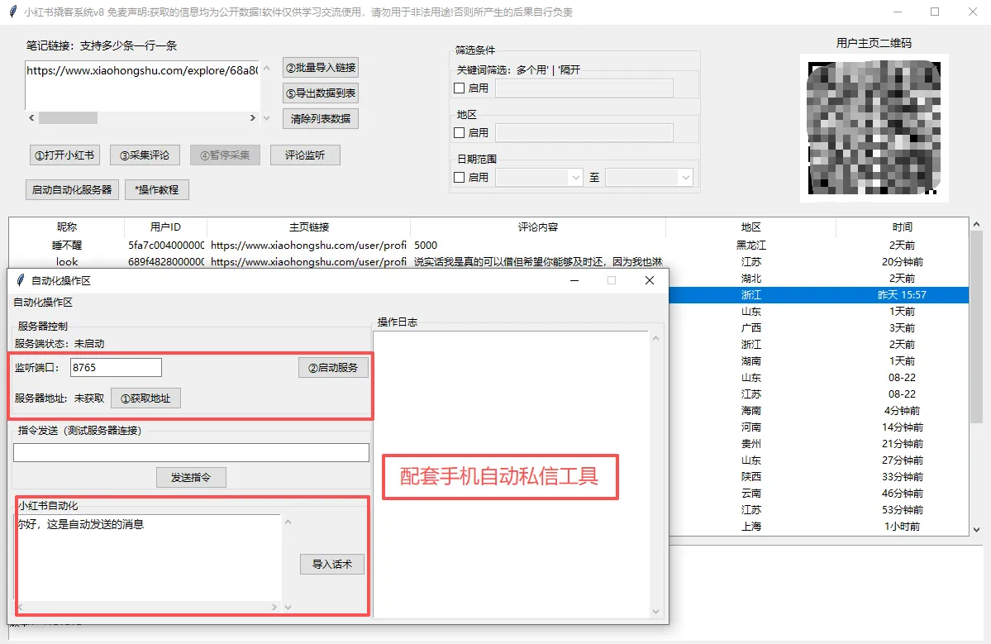Click the ①获取地址 button

[x=145, y=398]
